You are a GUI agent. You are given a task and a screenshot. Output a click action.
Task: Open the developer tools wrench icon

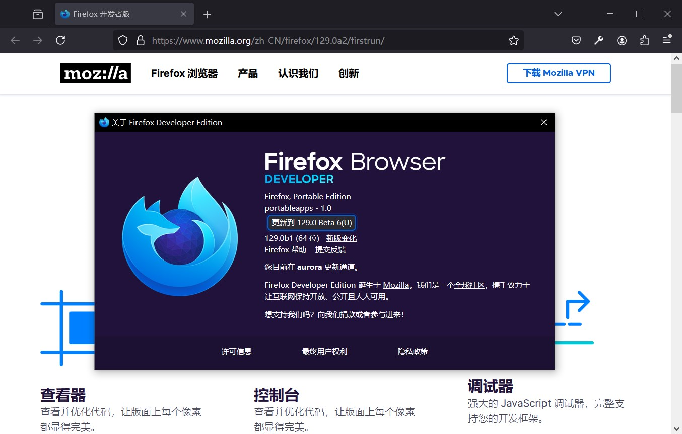point(598,40)
